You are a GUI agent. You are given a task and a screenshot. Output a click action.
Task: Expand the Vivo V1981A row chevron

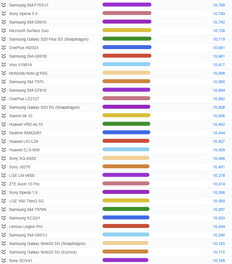(3, 65)
